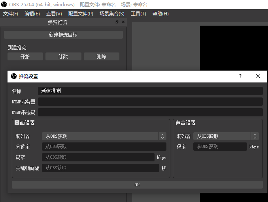
Task: Click the black OBS preview canvas
Action: coord(234,48)
